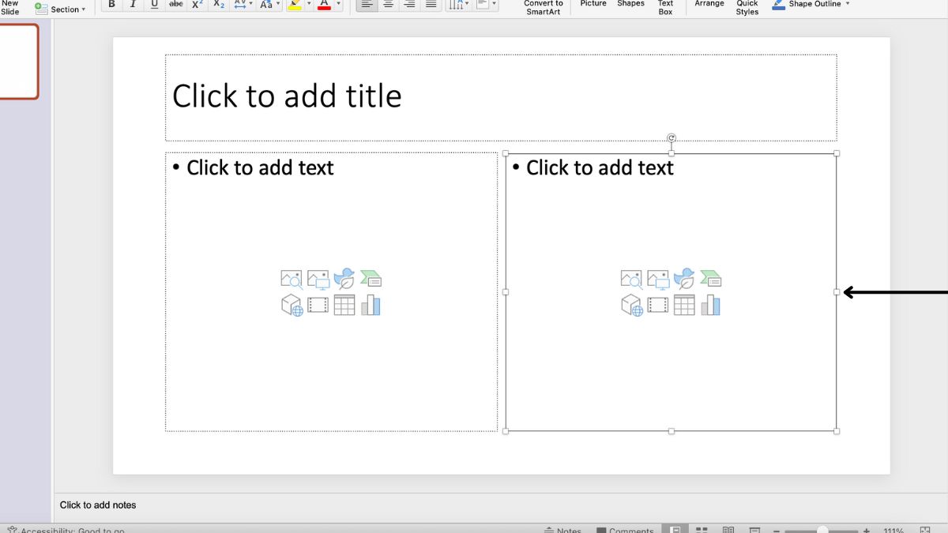
Task: Click the notes area placeholder text
Action: (x=98, y=505)
